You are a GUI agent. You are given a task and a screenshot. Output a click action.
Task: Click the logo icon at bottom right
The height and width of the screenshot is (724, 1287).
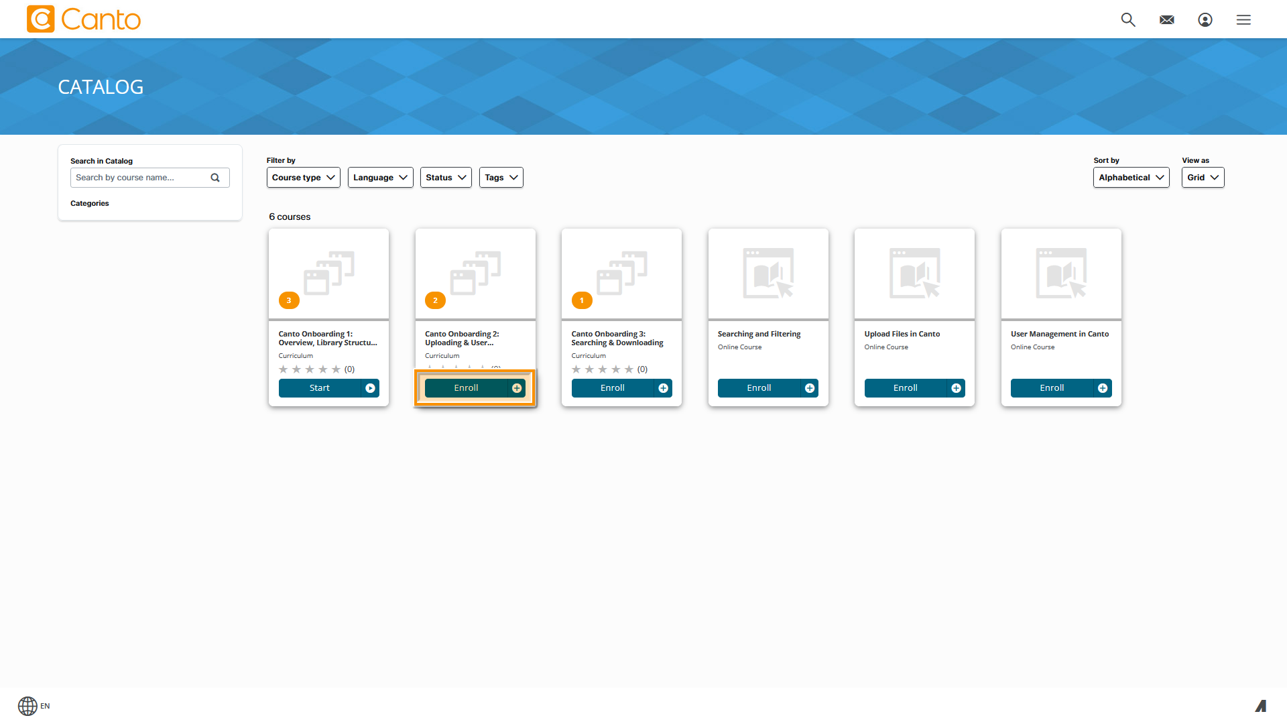(1261, 706)
